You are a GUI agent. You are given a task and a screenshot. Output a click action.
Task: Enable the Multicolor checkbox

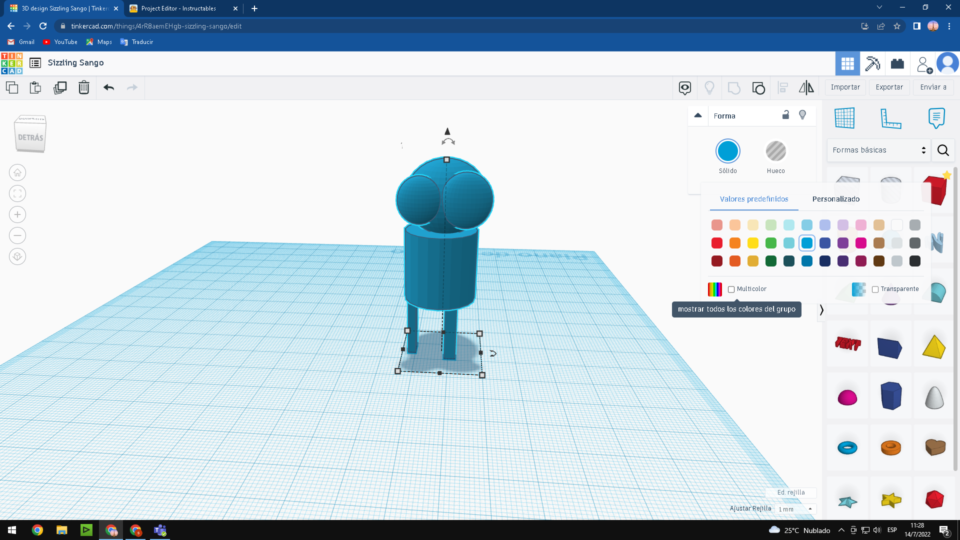click(731, 289)
